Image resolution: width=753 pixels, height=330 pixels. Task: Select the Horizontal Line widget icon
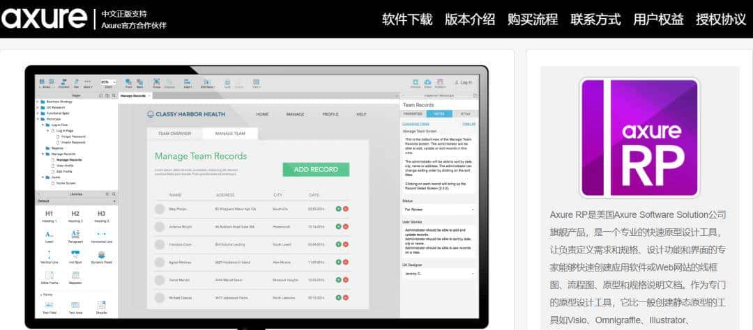[101, 234]
